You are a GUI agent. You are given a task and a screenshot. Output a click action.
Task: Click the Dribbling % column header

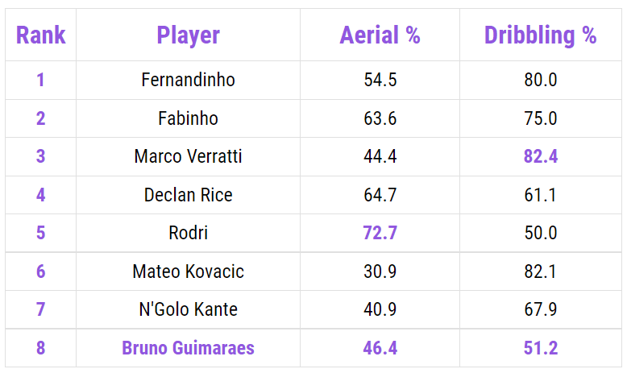(540, 35)
